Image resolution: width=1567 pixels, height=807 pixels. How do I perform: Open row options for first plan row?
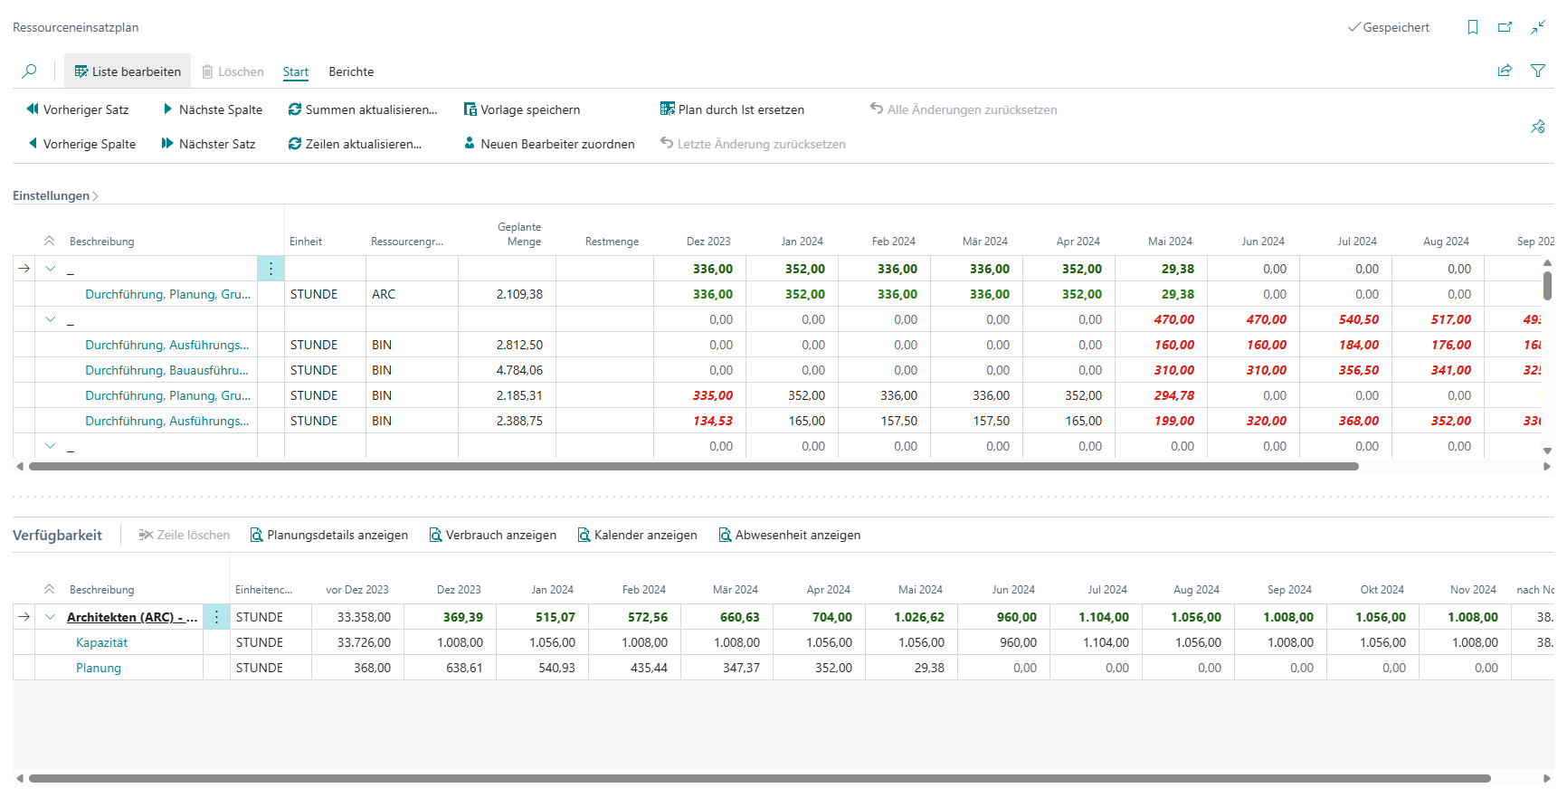tap(271, 269)
